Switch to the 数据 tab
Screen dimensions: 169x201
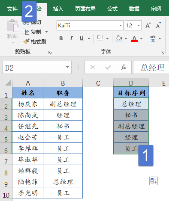(x=134, y=9)
